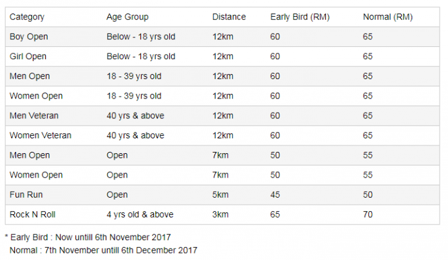
Task: Select Fun Run early bird price 45
Action: [275, 194]
